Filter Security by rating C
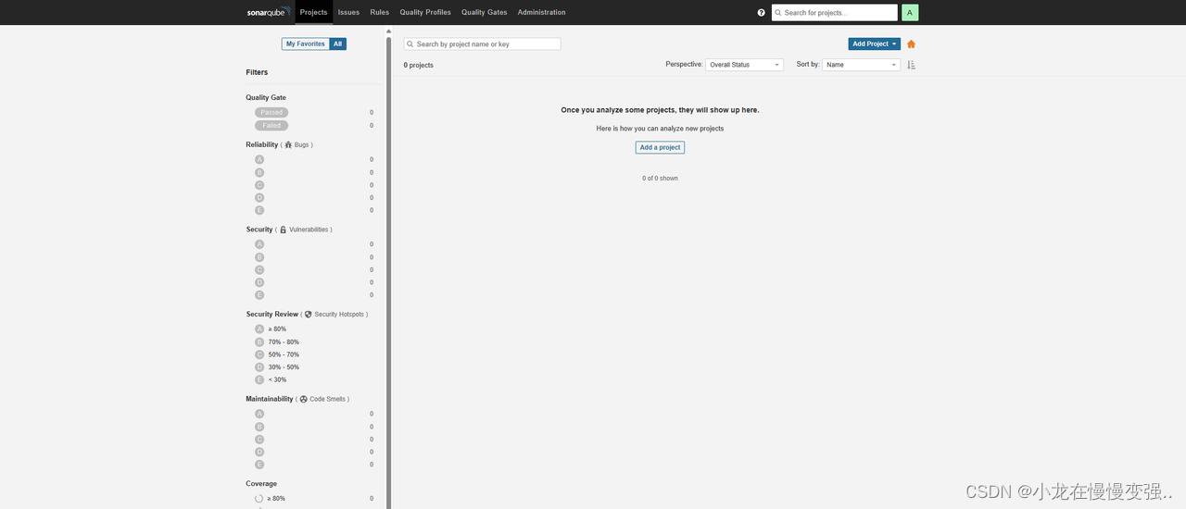Viewport: 1186px width, 509px height. pyautogui.click(x=259, y=270)
